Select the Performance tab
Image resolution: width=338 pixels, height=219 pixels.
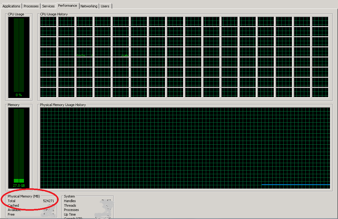click(x=68, y=6)
